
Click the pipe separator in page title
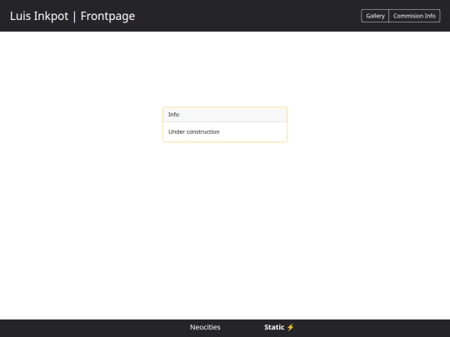(x=75, y=17)
